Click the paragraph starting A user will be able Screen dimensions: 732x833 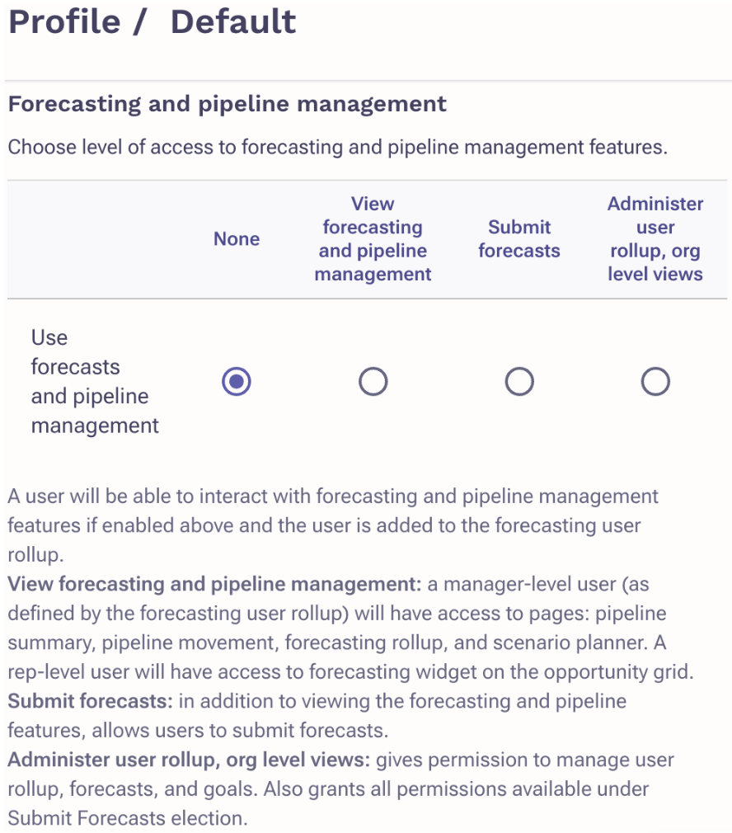coord(333,497)
